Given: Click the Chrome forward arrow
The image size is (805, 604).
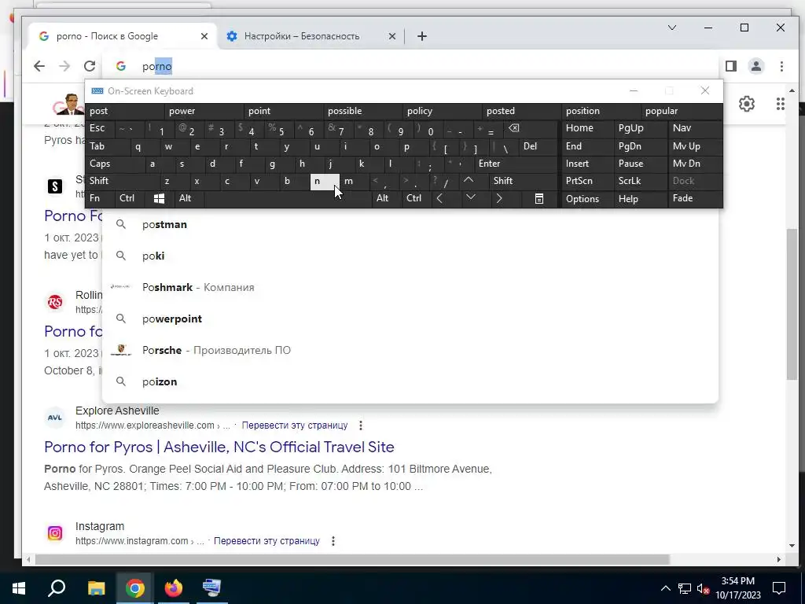Looking at the screenshot, I should [64, 66].
